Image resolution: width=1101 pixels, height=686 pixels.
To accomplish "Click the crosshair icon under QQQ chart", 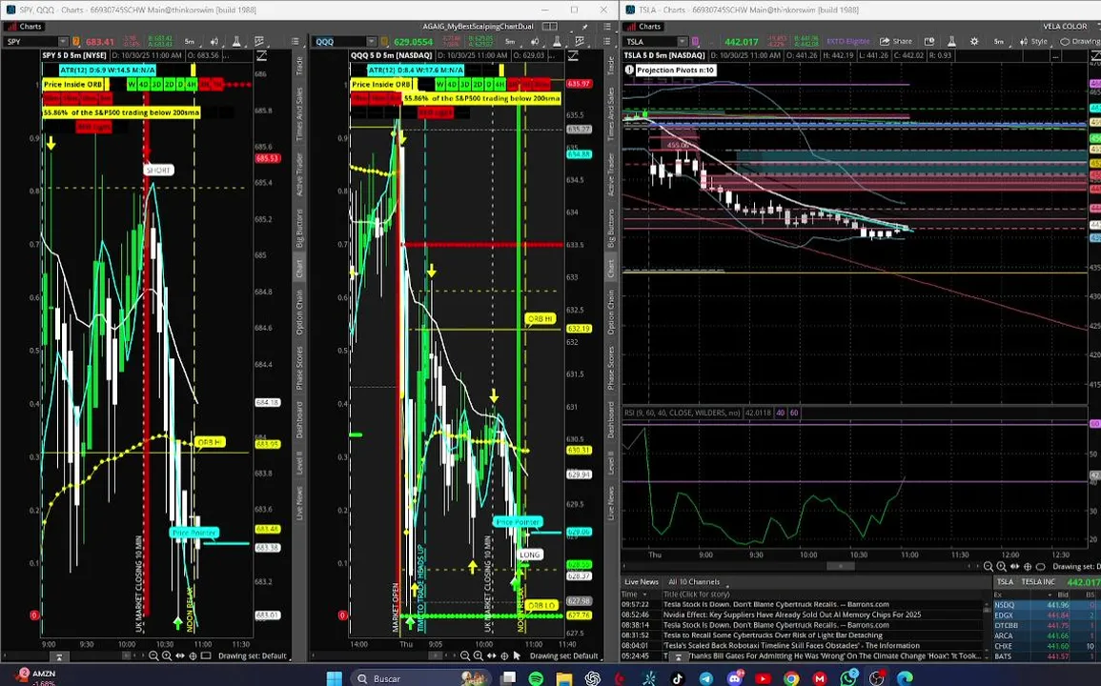I will [504, 656].
